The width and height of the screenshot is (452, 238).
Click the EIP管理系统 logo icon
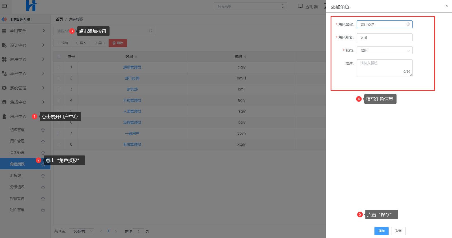tap(4, 20)
